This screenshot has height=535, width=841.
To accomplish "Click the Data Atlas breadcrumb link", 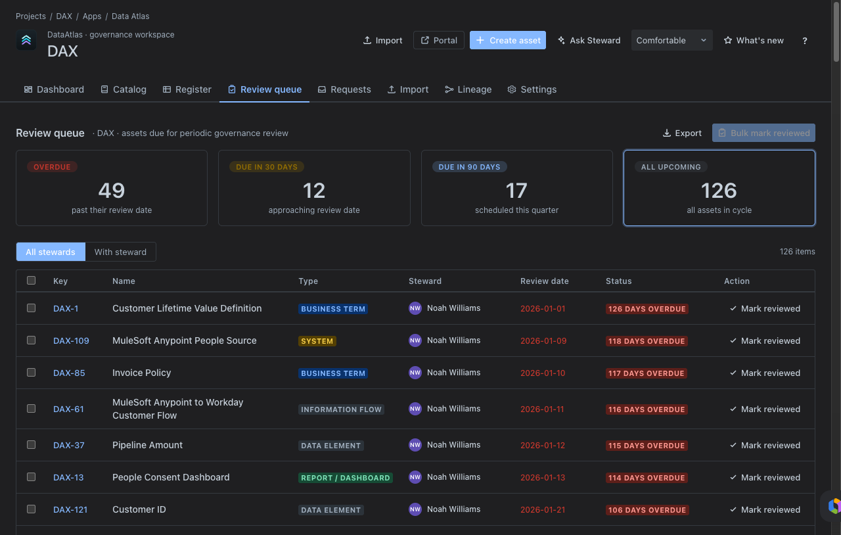I will tap(131, 16).
